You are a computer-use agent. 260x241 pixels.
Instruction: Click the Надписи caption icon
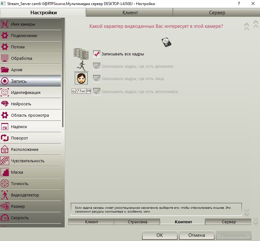5,127
